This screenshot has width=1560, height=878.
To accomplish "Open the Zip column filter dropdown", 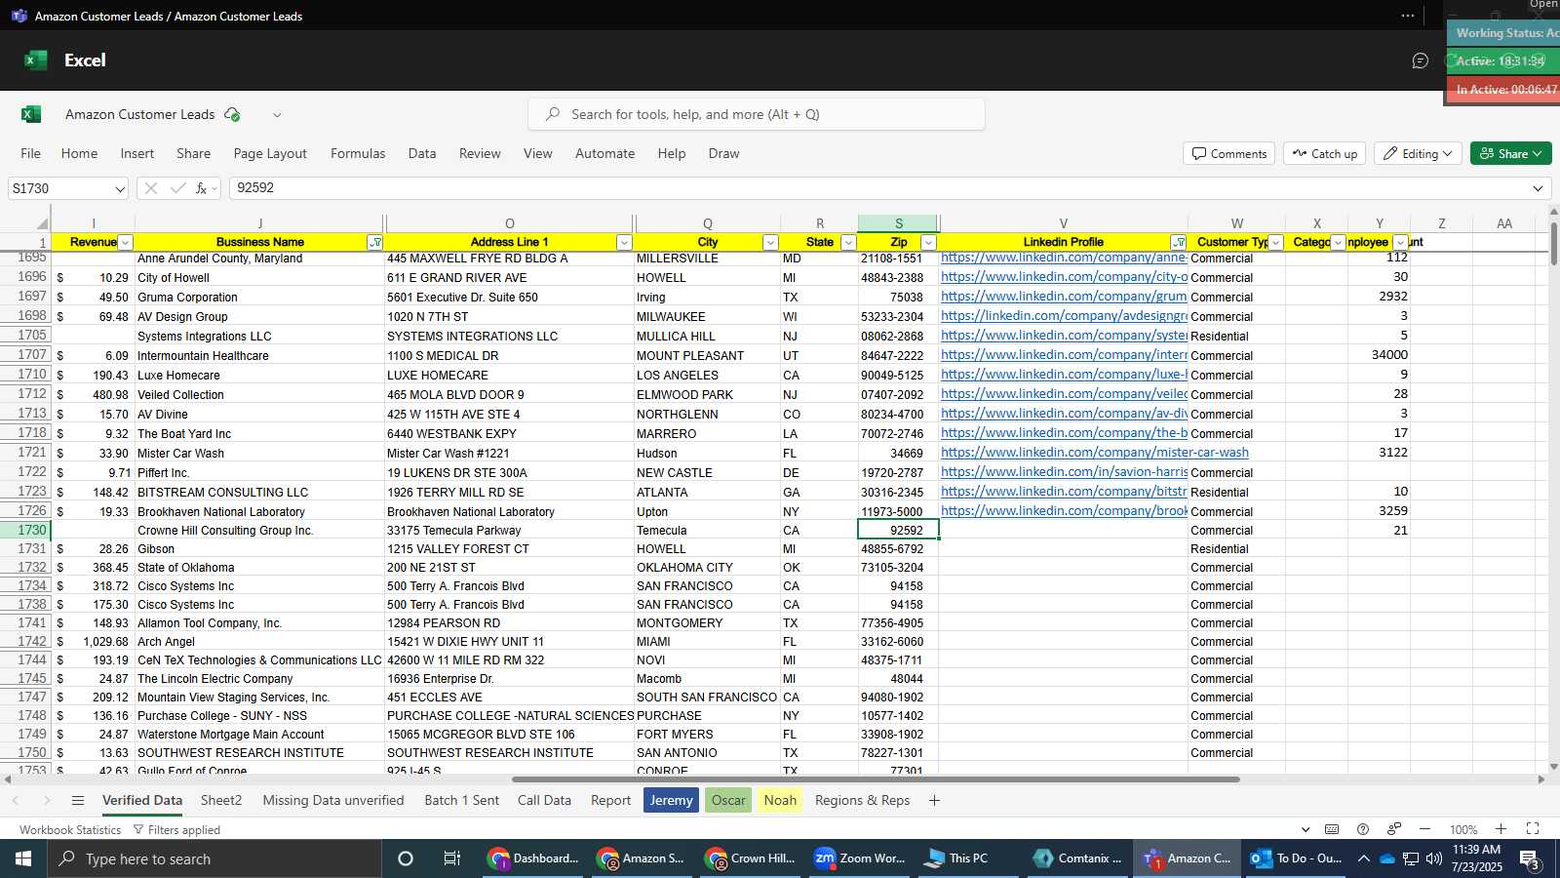I will [928, 242].
